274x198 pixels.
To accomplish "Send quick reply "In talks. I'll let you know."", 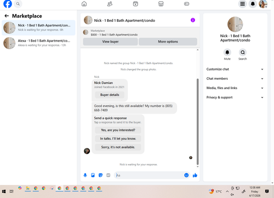I will click(118, 138).
